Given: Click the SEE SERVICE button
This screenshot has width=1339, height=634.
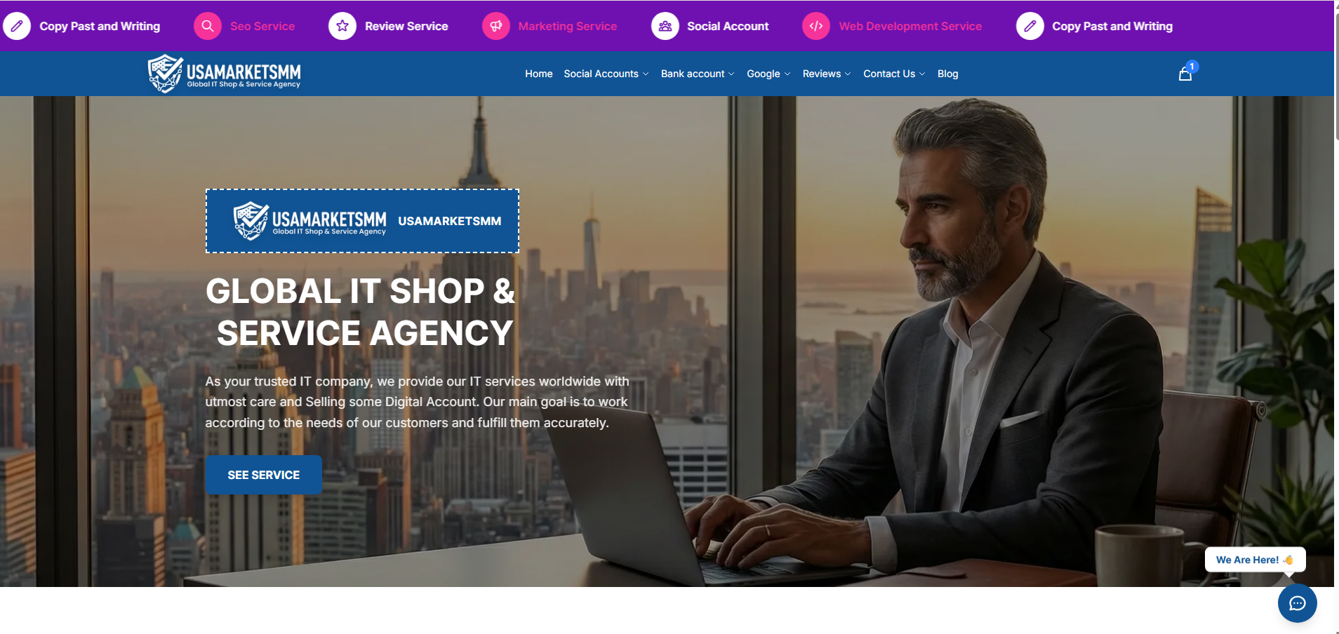Looking at the screenshot, I should coord(264,475).
